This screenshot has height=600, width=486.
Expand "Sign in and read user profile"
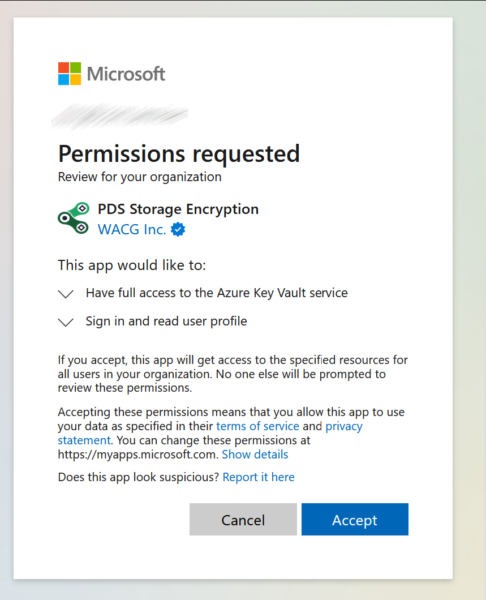coord(166,321)
